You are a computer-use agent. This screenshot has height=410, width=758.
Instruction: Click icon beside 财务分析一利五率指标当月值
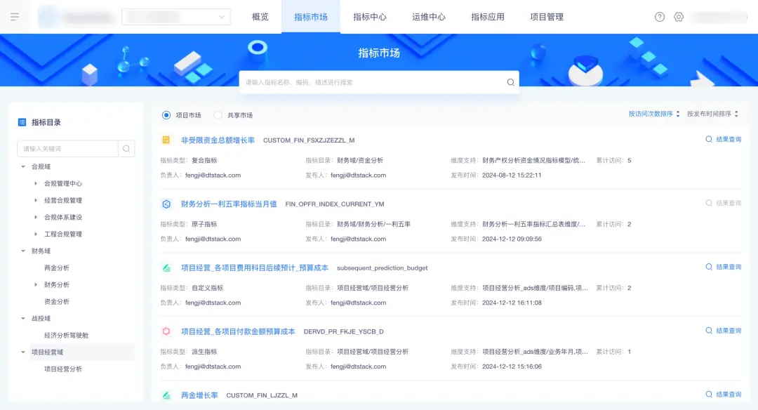[166, 204]
